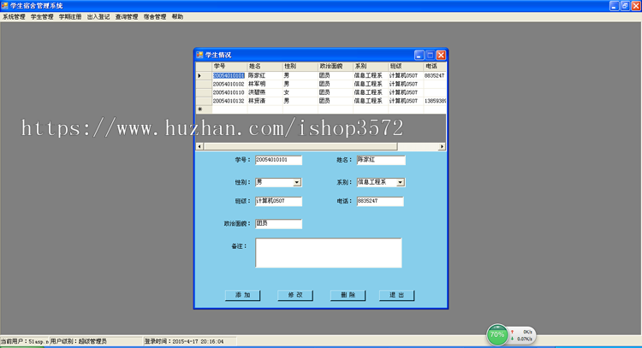Open the 学生管理 menu
Viewport: 642px width, 348px height.
click(42, 17)
